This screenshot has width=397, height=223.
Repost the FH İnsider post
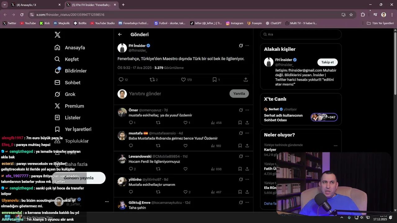pyautogui.click(x=152, y=80)
